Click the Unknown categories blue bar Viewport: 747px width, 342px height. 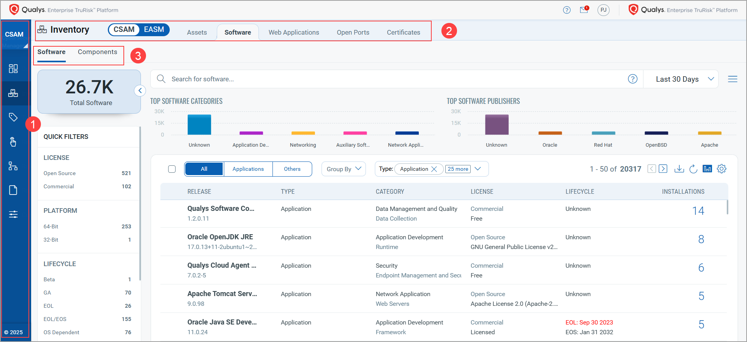coord(199,125)
